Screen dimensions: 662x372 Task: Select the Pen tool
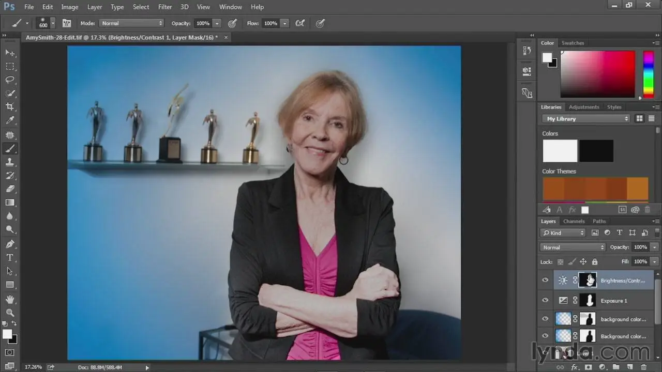(x=10, y=244)
